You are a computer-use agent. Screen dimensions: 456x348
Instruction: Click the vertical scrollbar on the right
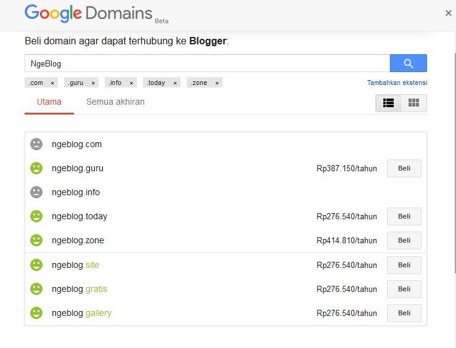coord(455,163)
